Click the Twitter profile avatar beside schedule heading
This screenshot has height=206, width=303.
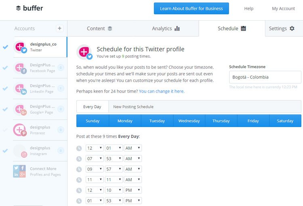(84, 52)
